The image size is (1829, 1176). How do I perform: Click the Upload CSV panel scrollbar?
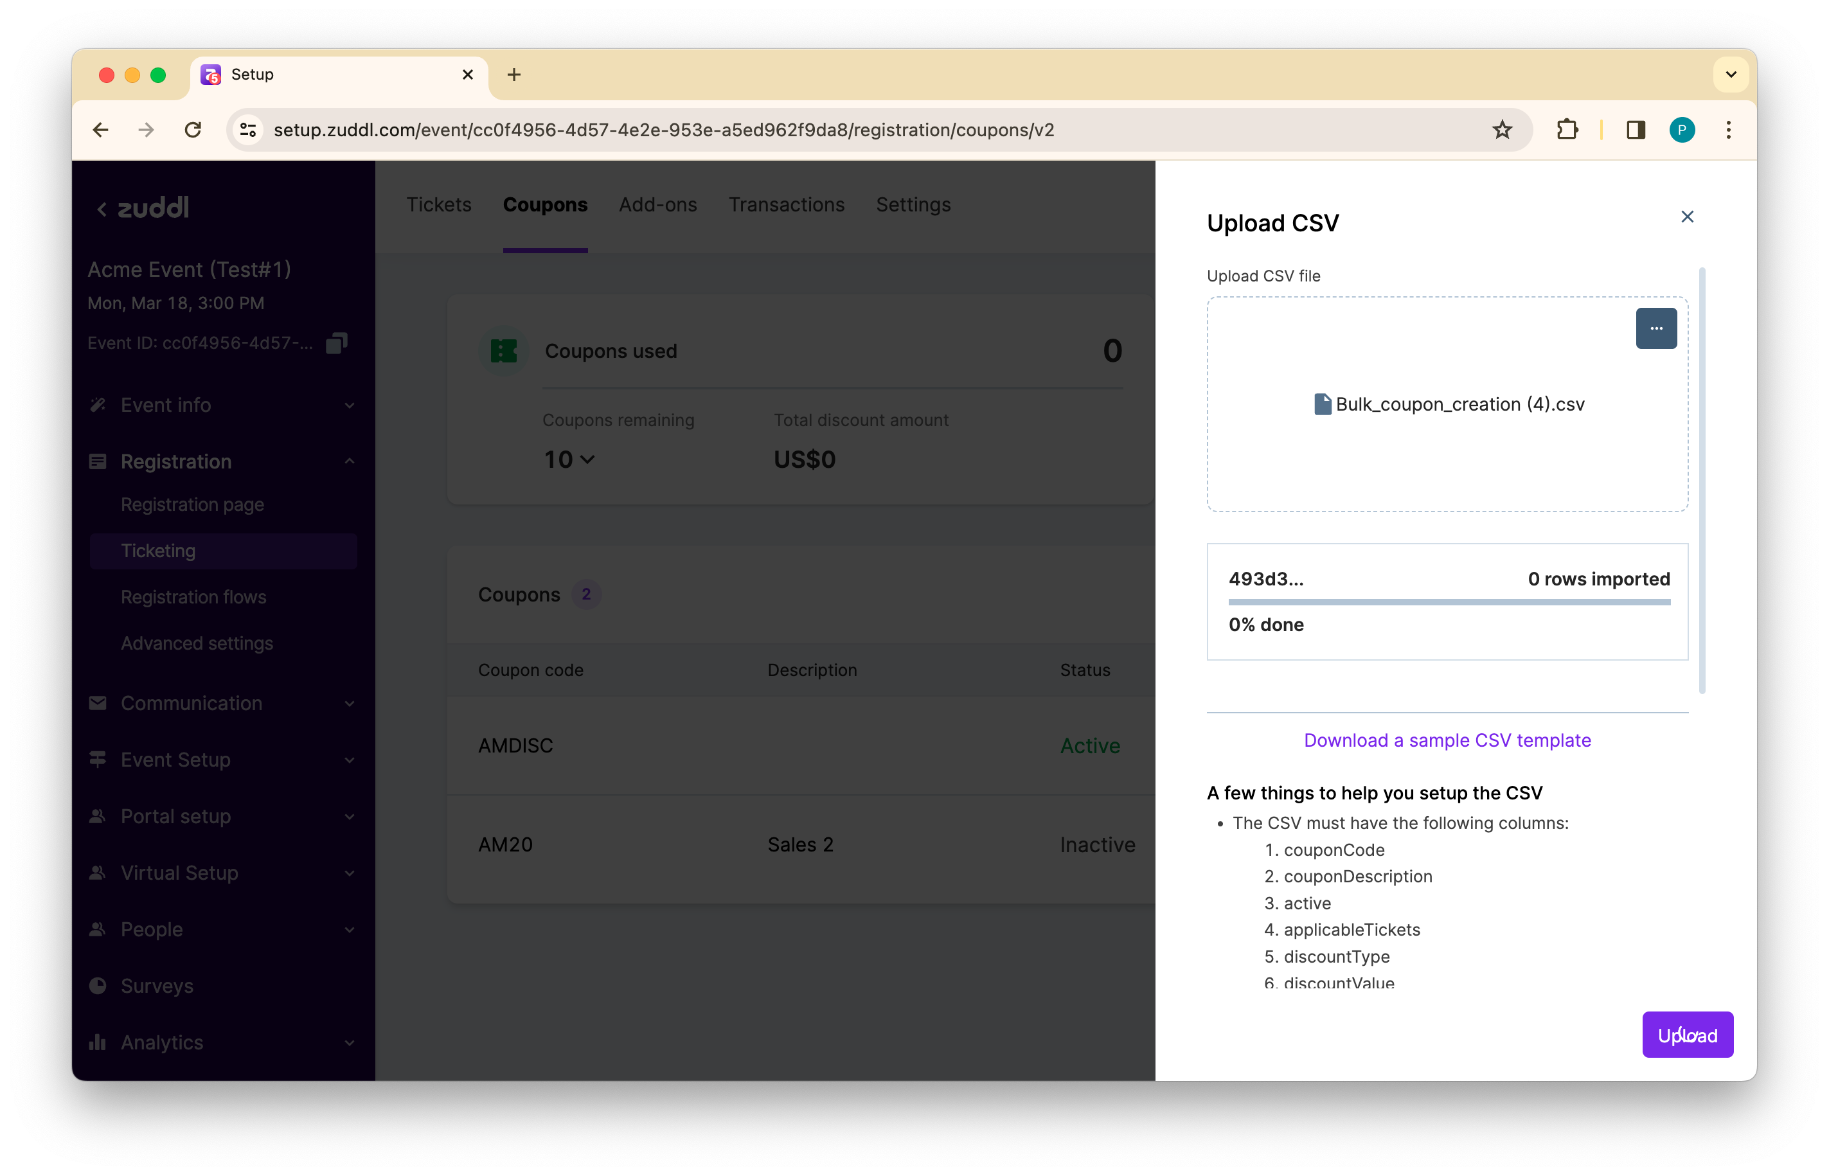click(1702, 480)
